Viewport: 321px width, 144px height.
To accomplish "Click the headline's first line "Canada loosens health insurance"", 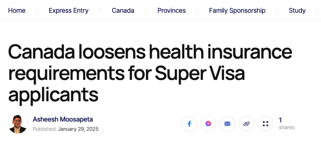I will 150,52.
